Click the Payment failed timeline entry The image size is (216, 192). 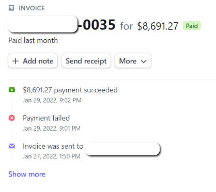pos(46,118)
